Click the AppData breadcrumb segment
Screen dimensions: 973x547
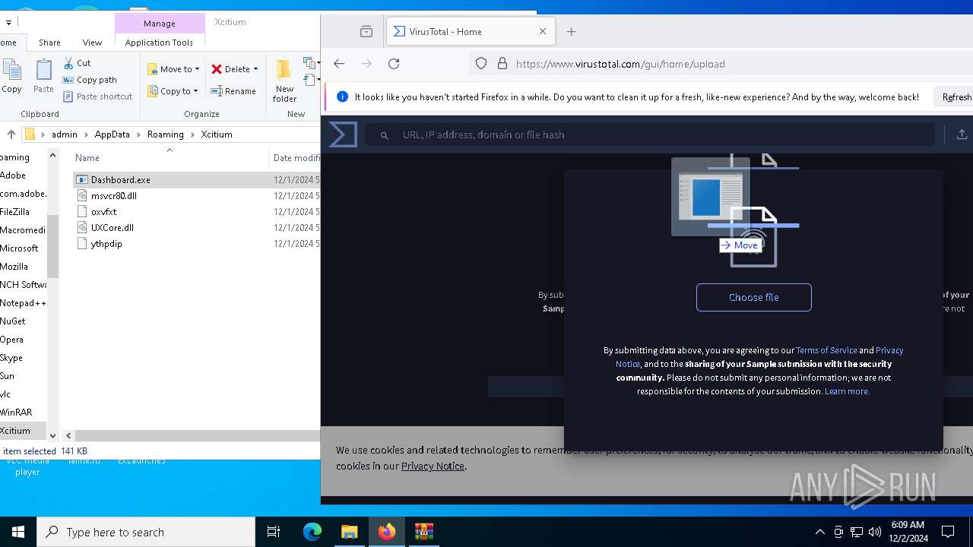(x=112, y=134)
